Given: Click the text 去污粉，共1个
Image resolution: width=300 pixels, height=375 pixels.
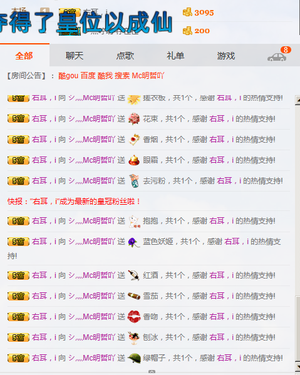Looking at the screenshot, I should 168,181.
